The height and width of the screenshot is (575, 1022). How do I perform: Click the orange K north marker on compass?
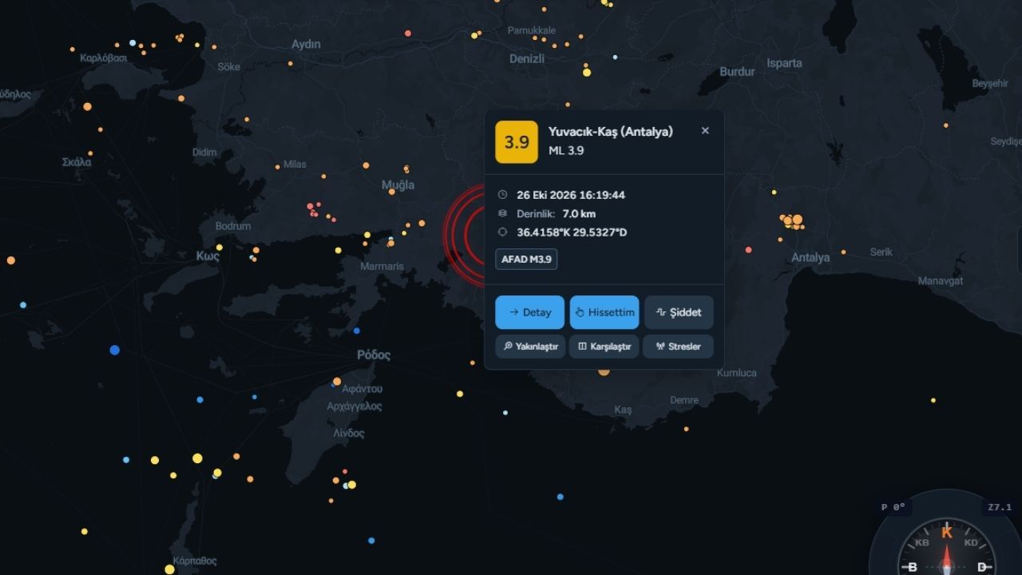pyautogui.click(x=947, y=532)
